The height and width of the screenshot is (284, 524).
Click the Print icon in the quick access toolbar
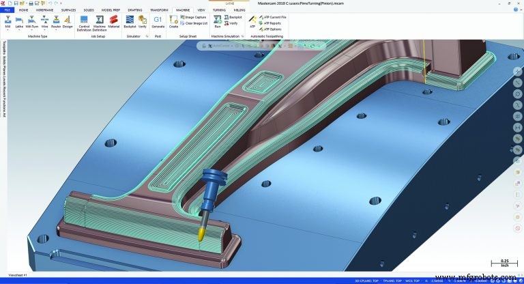click(31, 3)
